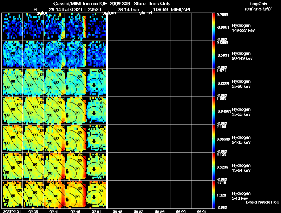Select the 02:46 image in Hydrogen 55-90 keV row
281x213 pixels.
(76, 83)
